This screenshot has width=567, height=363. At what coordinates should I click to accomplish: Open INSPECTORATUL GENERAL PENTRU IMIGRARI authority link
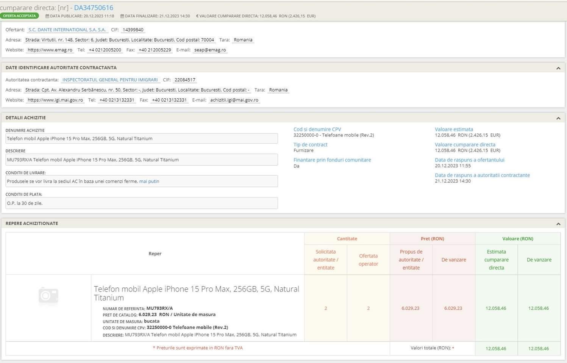[110, 80]
